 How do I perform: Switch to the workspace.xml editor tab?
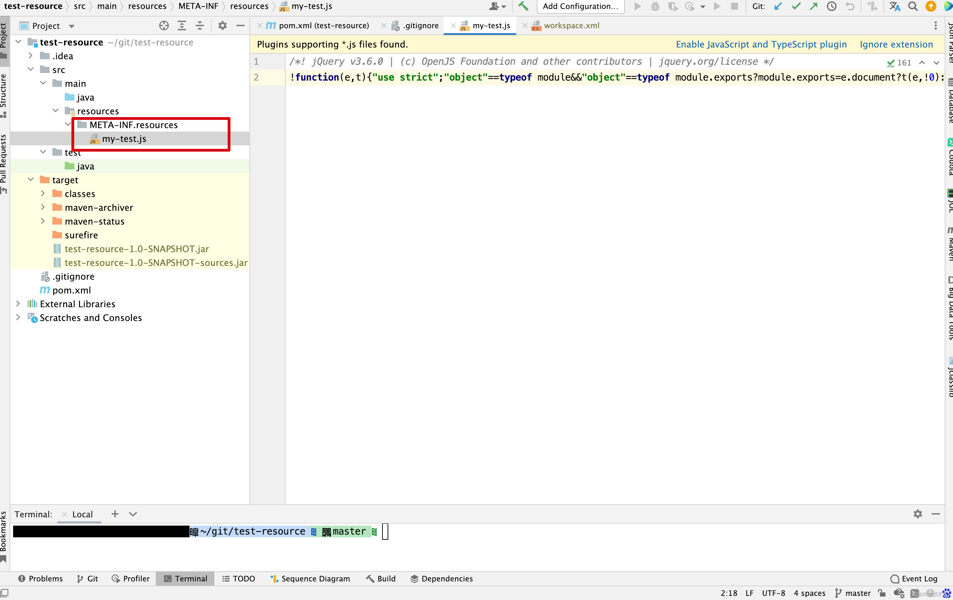point(571,26)
